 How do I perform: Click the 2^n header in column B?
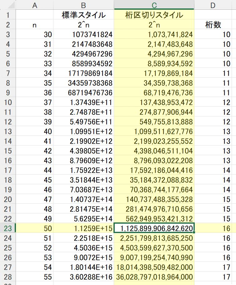coord(83,25)
